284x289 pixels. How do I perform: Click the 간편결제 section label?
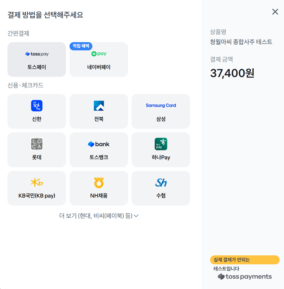click(x=18, y=33)
